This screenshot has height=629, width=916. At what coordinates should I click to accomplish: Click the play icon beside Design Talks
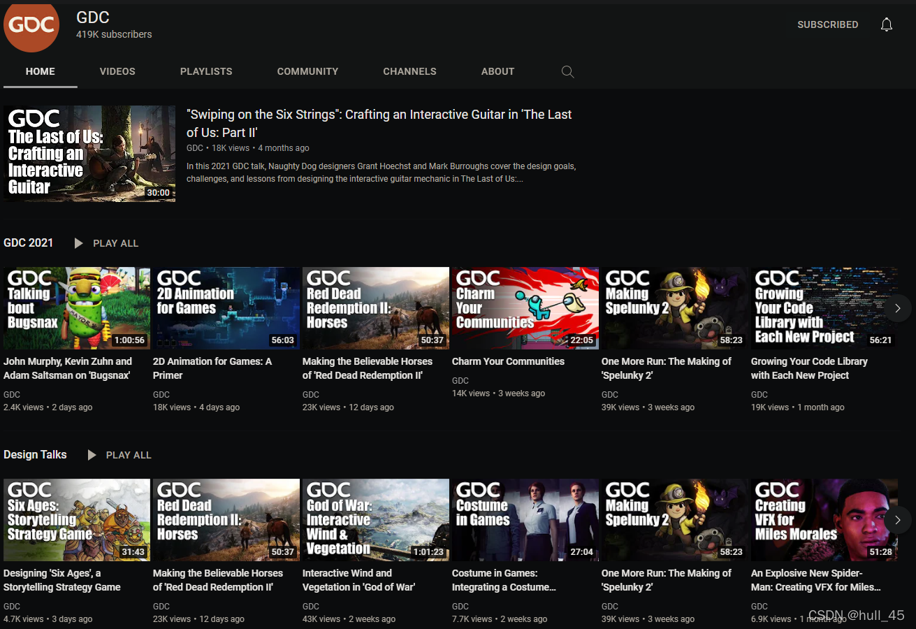pyautogui.click(x=92, y=455)
